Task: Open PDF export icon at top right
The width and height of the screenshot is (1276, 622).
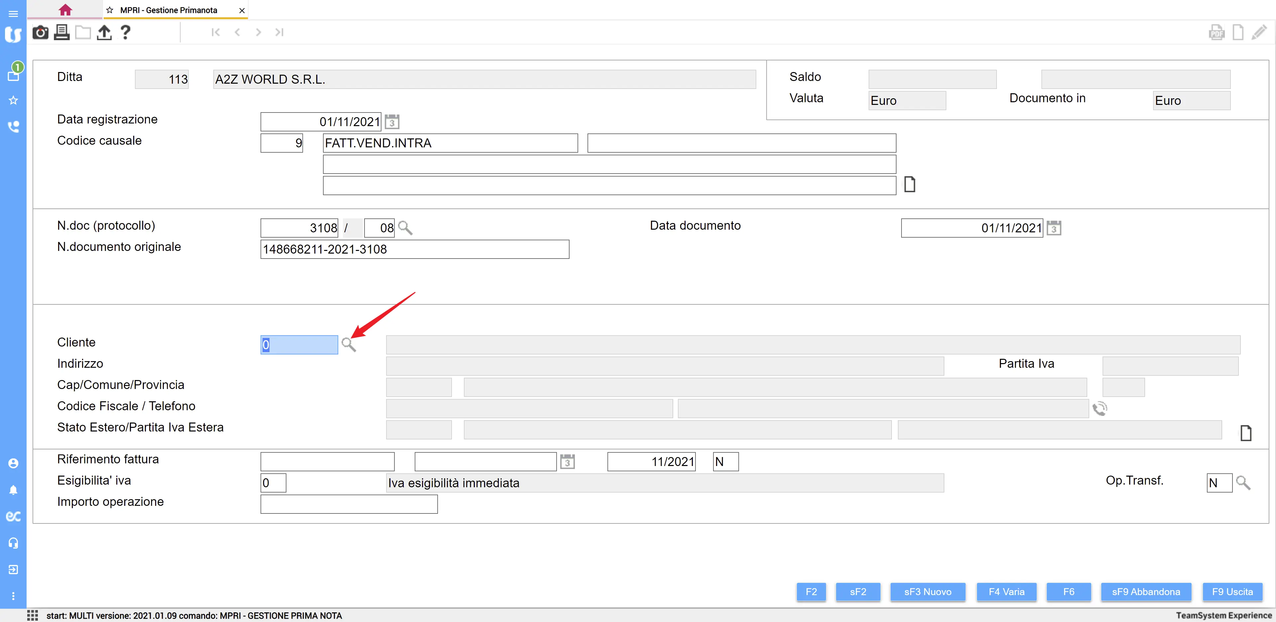Action: point(1217,33)
